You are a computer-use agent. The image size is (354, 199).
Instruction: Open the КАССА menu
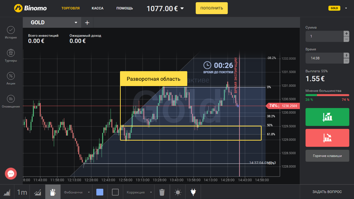click(98, 8)
